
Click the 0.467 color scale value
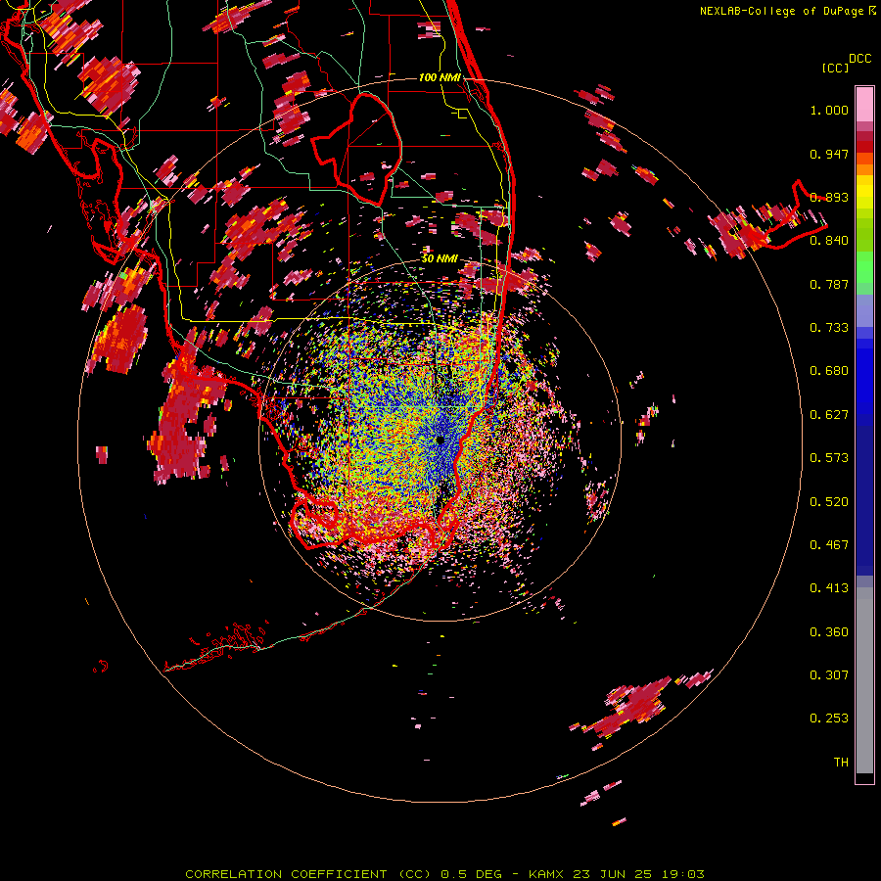[x=829, y=545]
